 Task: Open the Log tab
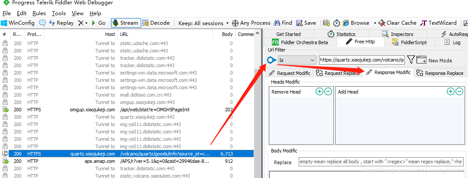point(452,42)
